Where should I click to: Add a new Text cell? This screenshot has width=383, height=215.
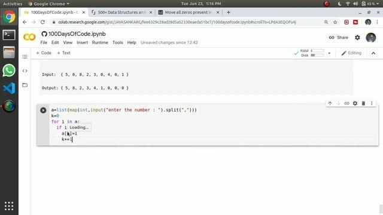pyautogui.click(x=64, y=53)
